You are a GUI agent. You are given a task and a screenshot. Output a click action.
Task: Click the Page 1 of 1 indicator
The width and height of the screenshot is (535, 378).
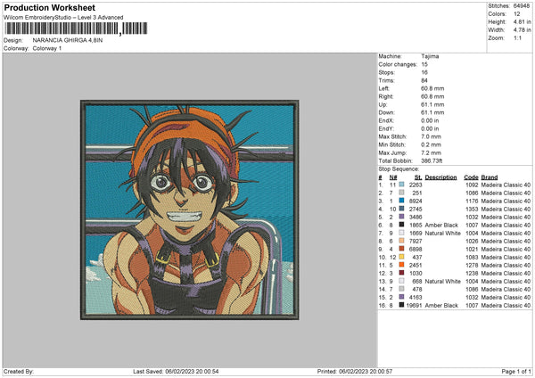pyautogui.click(x=516, y=372)
